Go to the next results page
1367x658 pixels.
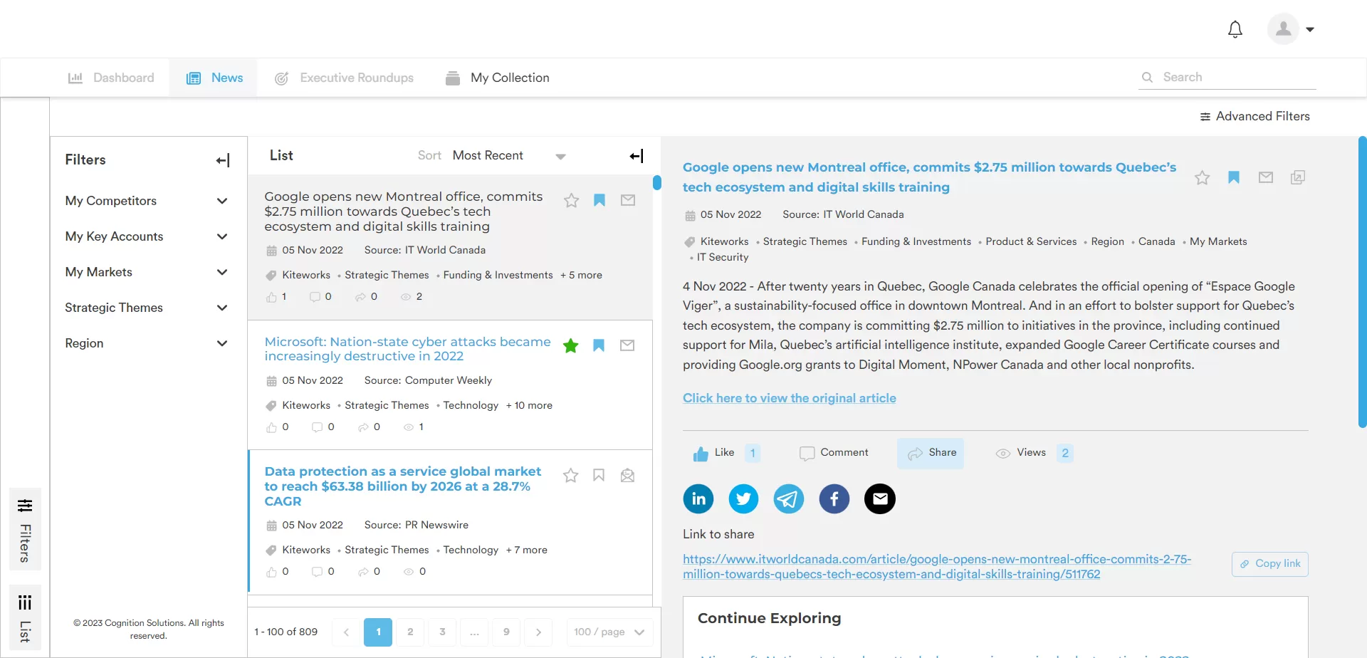point(538,632)
